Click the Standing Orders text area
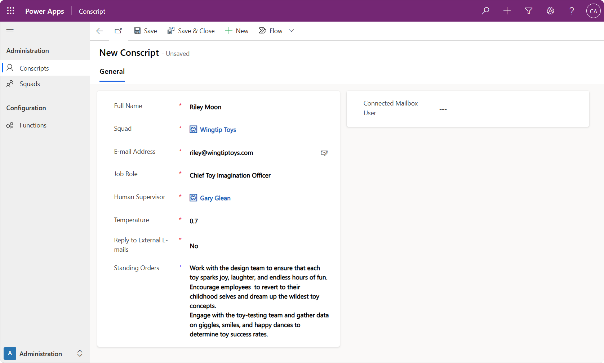This screenshot has width=604, height=363. pyautogui.click(x=259, y=301)
